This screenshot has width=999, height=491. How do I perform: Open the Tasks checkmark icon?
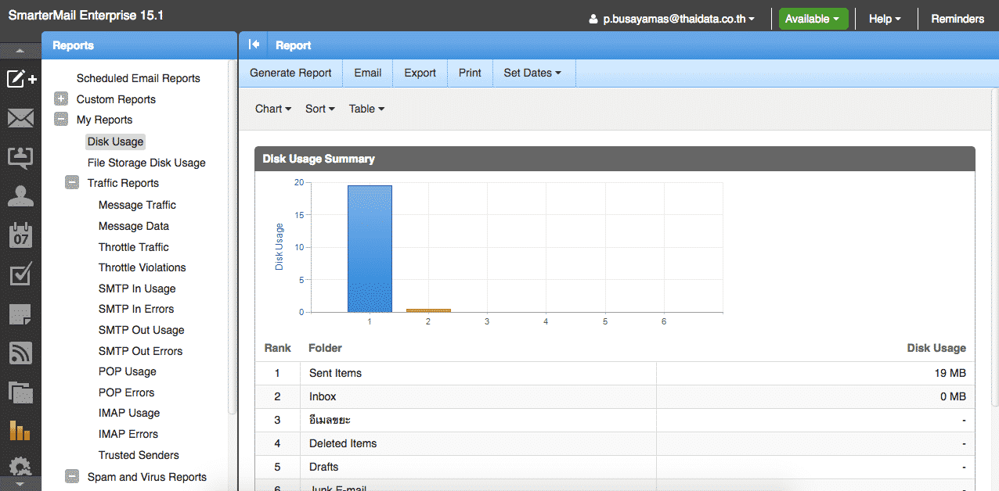click(x=20, y=274)
